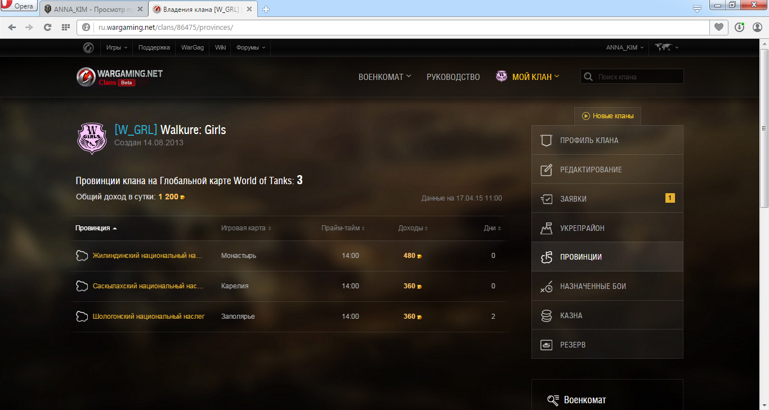Click the map icon beside Жилиндинский province

[x=82, y=256]
